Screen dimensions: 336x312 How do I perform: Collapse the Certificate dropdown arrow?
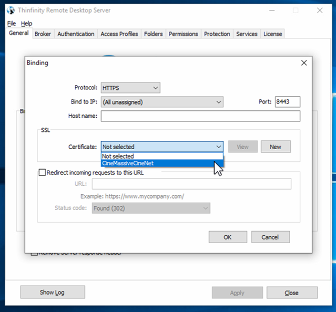coord(218,147)
